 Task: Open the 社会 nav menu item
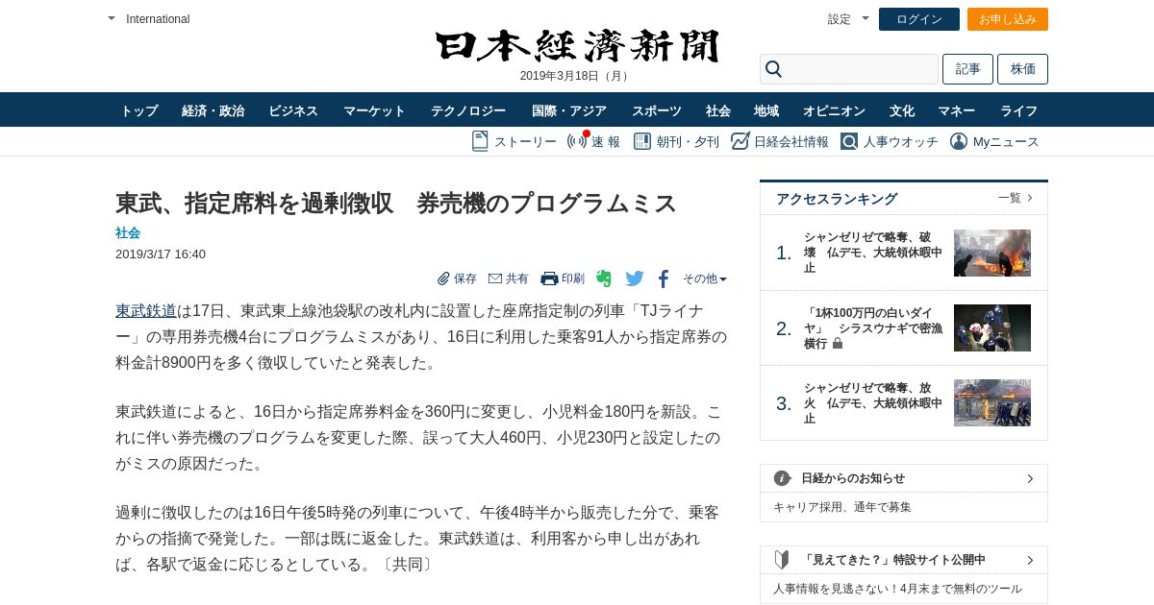tap(718, 110)
